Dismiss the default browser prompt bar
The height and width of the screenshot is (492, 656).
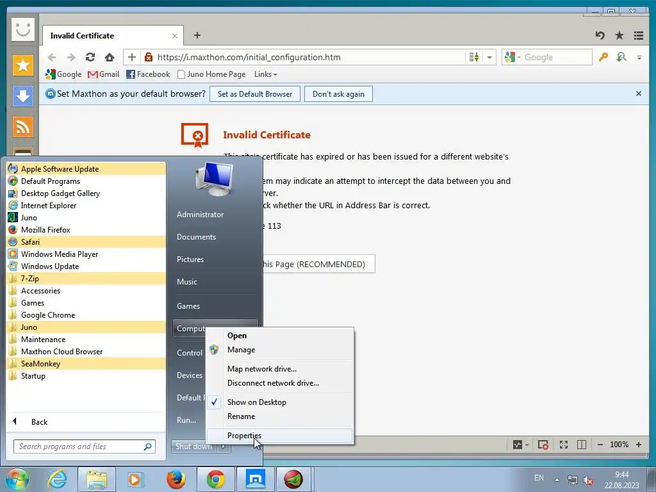639,94
